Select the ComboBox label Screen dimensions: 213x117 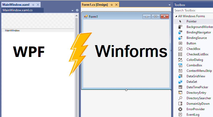pos(194,65)
